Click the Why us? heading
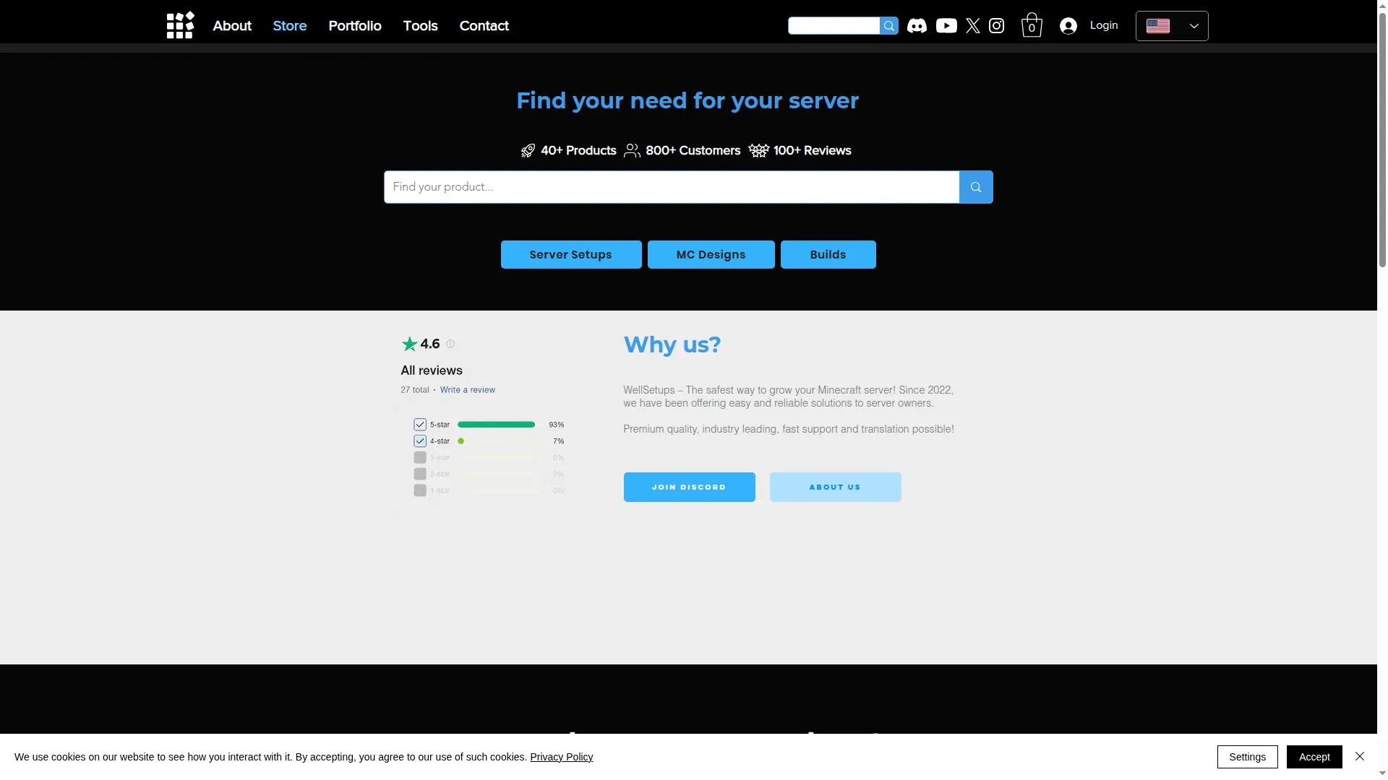 [x=672, y=345]
